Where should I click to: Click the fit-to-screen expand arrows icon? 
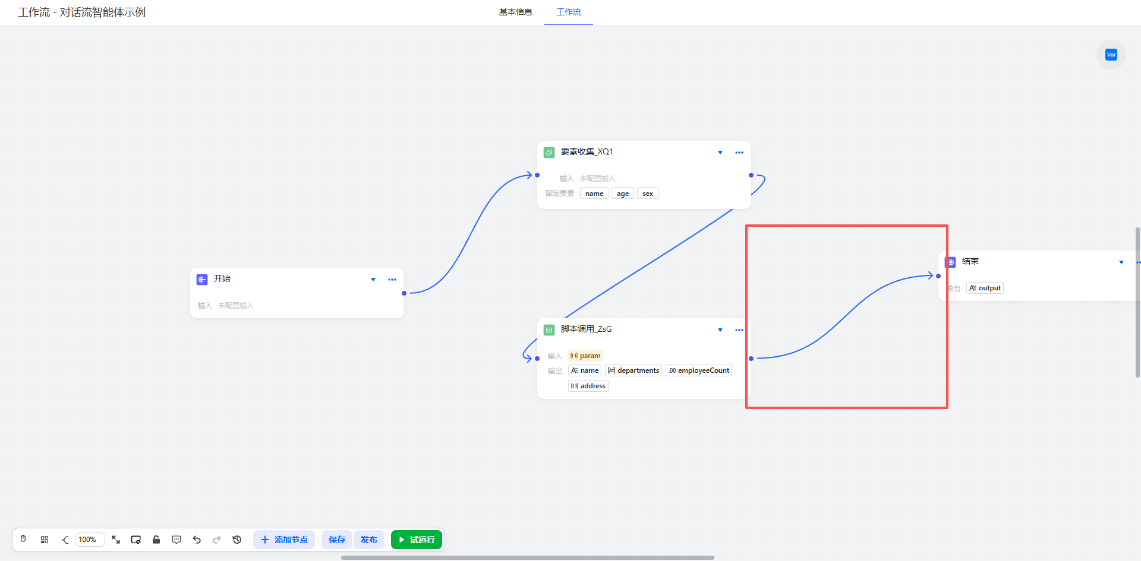click(116, 540)
